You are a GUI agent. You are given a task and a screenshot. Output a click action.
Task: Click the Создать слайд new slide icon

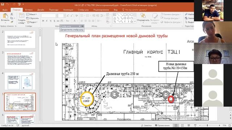[x=22, y=16]
